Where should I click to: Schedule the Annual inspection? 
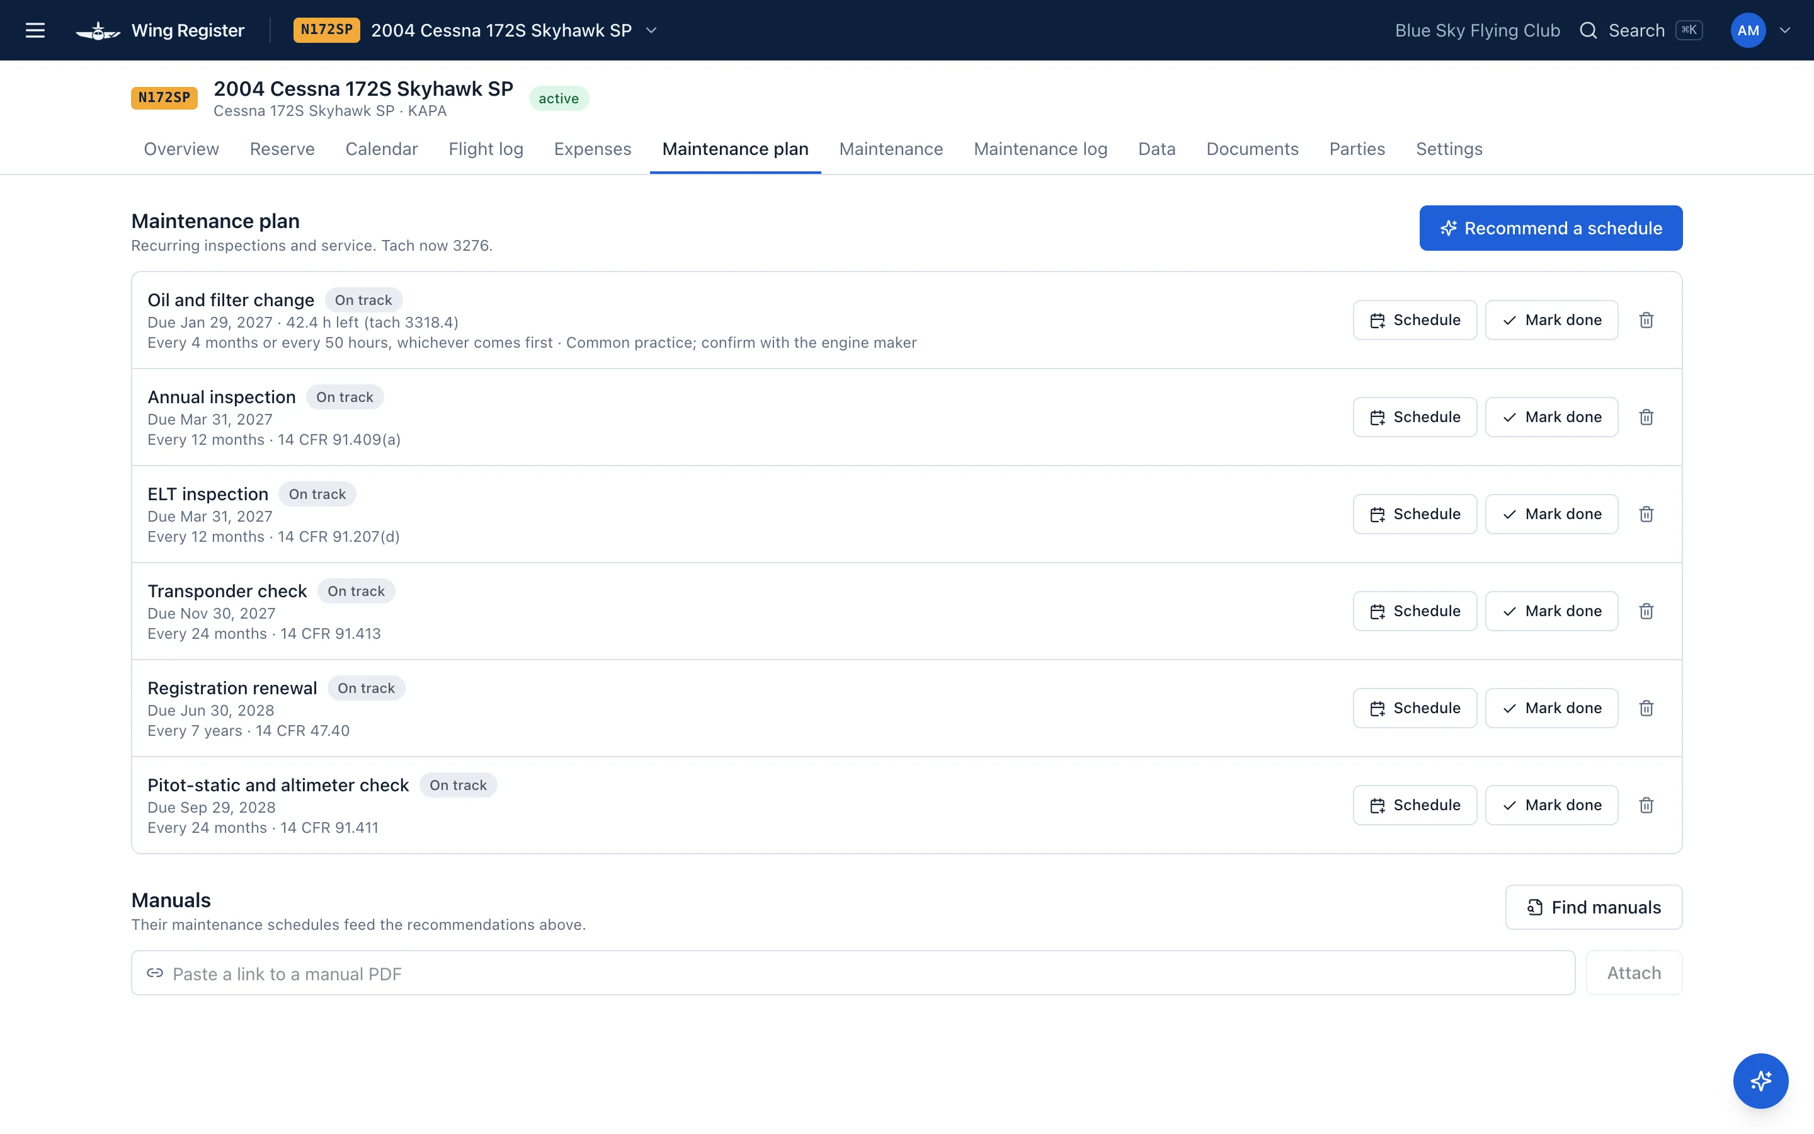pyautogui.click(x=1415, y=417)
